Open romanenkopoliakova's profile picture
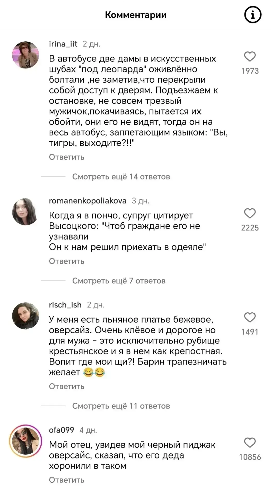The width and height of the screenshot is (271, 494). tap(25, 211)
